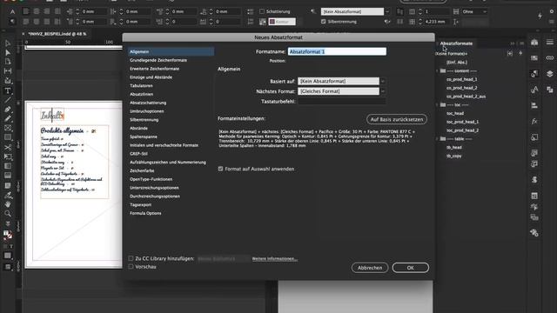
Task: Open the Links panel icon
Action: click(x=550, y=58)
